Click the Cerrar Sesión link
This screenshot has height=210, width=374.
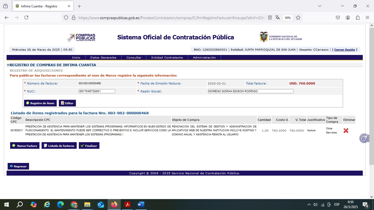(344, 50)
